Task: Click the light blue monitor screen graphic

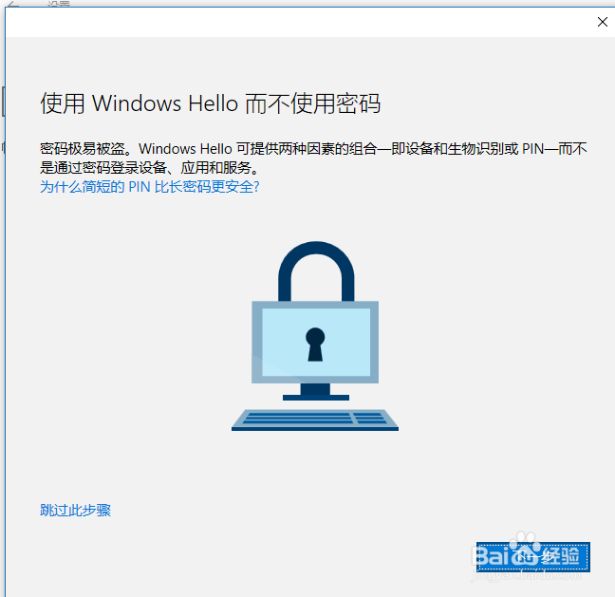Action: point(316,342)
